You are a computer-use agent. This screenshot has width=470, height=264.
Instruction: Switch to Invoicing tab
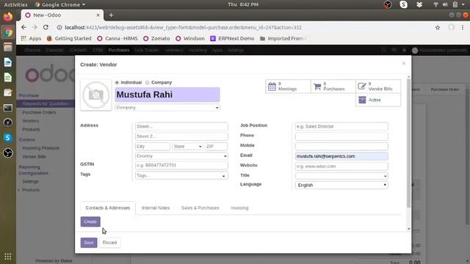tap(240, 208)
